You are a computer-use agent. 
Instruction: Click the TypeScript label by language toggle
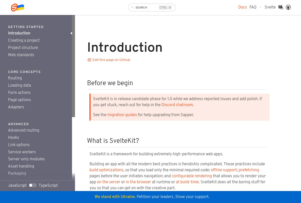[48, 186]
